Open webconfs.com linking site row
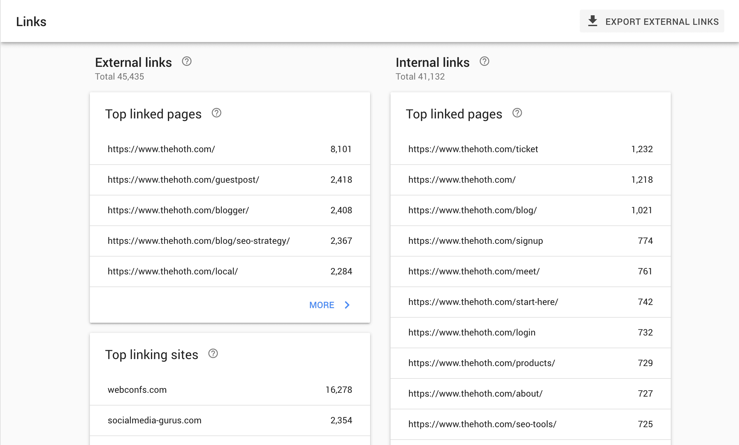This screenshot has height=445, width=739. pyautogui.click(x=230, y=390)
